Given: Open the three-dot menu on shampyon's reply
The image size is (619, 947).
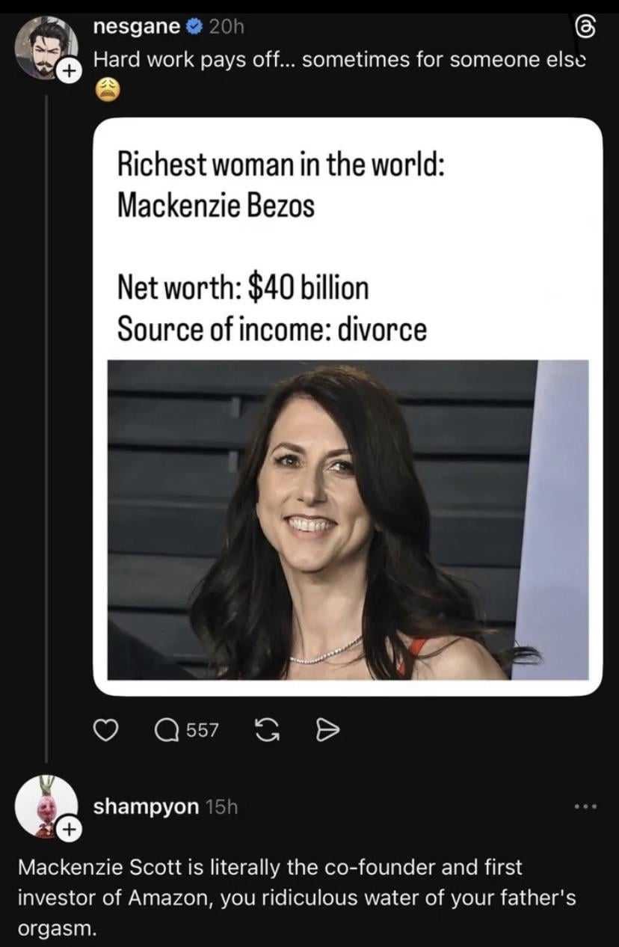Looking at the screenshot, I should pos(585,806).
